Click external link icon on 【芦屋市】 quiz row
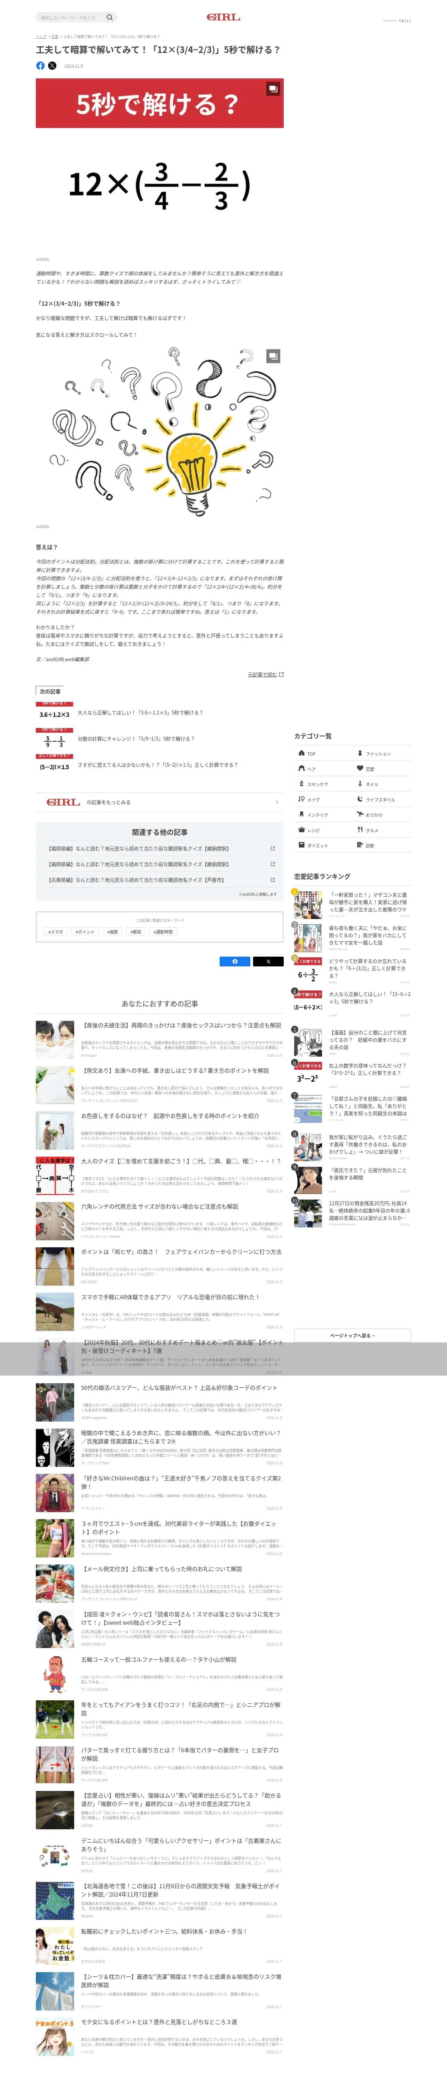 (273, 880)
